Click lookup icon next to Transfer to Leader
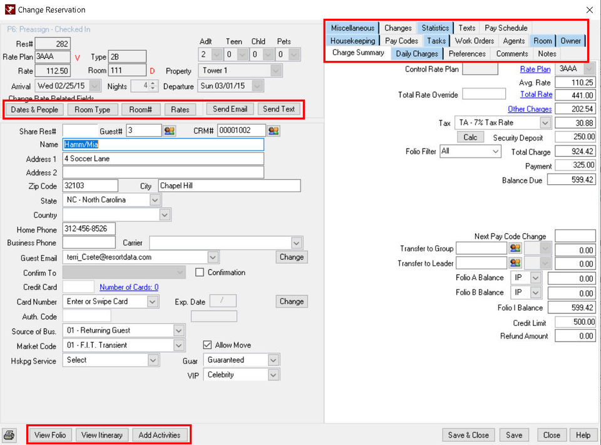This screenshot has width=601, height=445. (515, 263)
